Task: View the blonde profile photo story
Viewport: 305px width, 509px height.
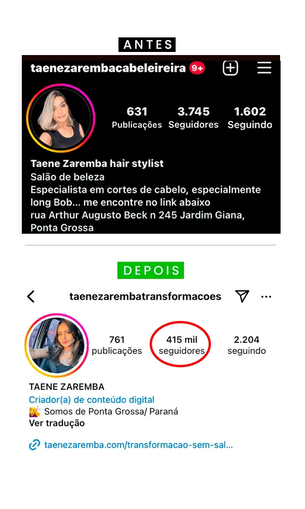Action: (61, 118)
